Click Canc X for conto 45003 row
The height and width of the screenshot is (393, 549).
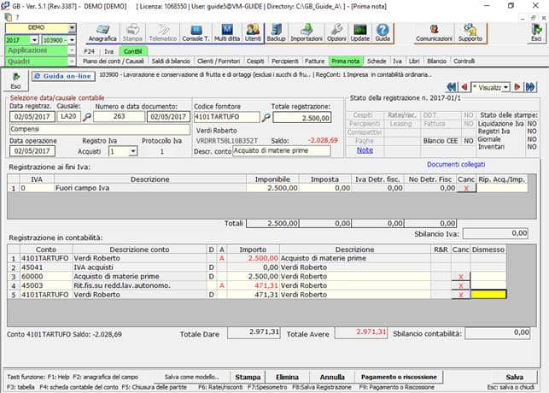[461, 286]
